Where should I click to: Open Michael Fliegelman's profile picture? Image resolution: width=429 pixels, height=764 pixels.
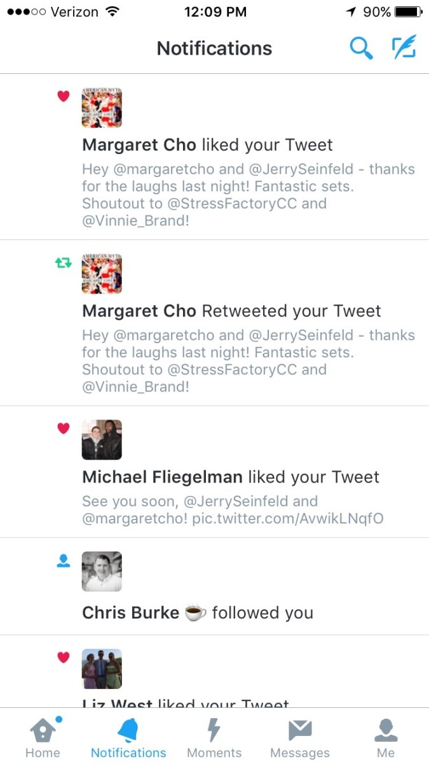(x=102, y=440)
